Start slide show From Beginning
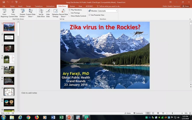 click(4, 13)
